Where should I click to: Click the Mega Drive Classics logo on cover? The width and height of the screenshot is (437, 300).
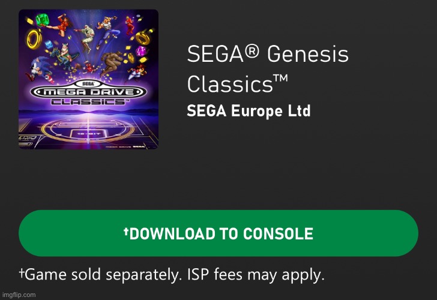pos(88,93)
